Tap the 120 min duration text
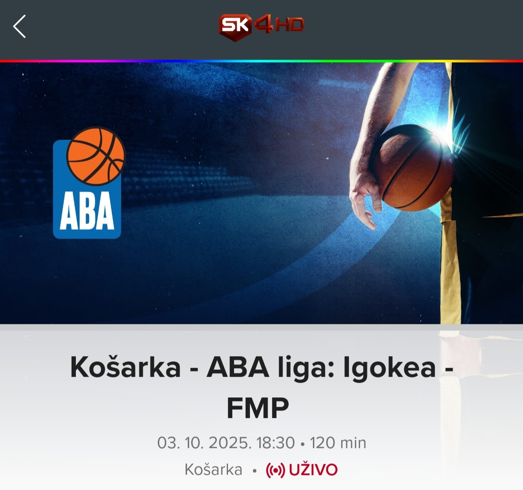Image resolution: width=523 pixels, height=490 pixels. (x=338, y=443)
